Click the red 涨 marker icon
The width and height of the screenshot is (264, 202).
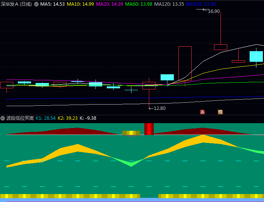(202, 112)
